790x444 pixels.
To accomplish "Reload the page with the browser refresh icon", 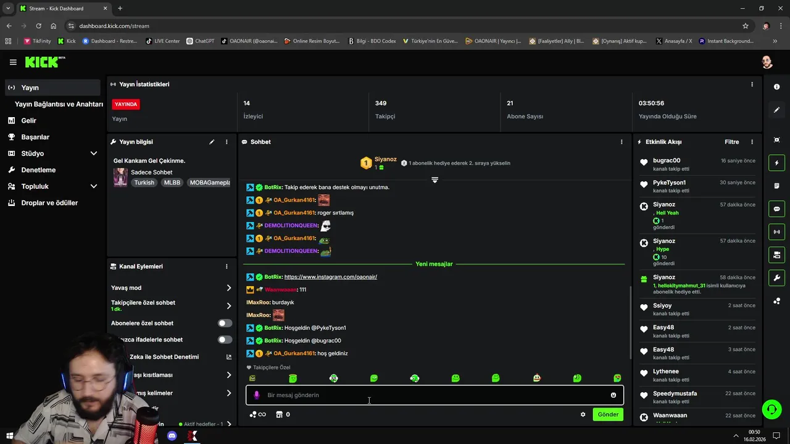I will (x=38, y=26).
